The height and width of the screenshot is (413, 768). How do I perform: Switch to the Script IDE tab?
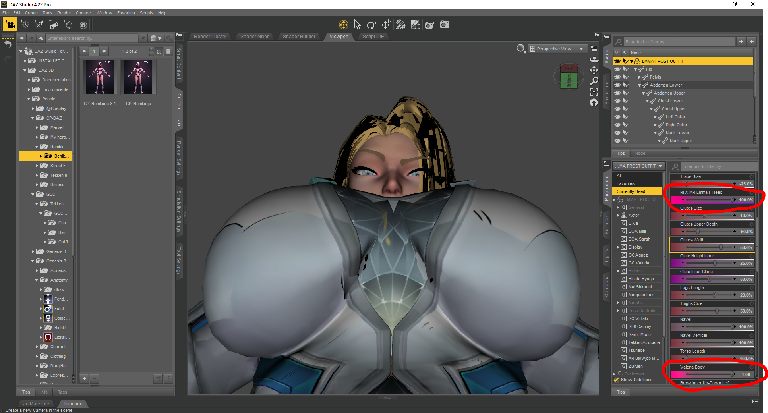[373, 37]
